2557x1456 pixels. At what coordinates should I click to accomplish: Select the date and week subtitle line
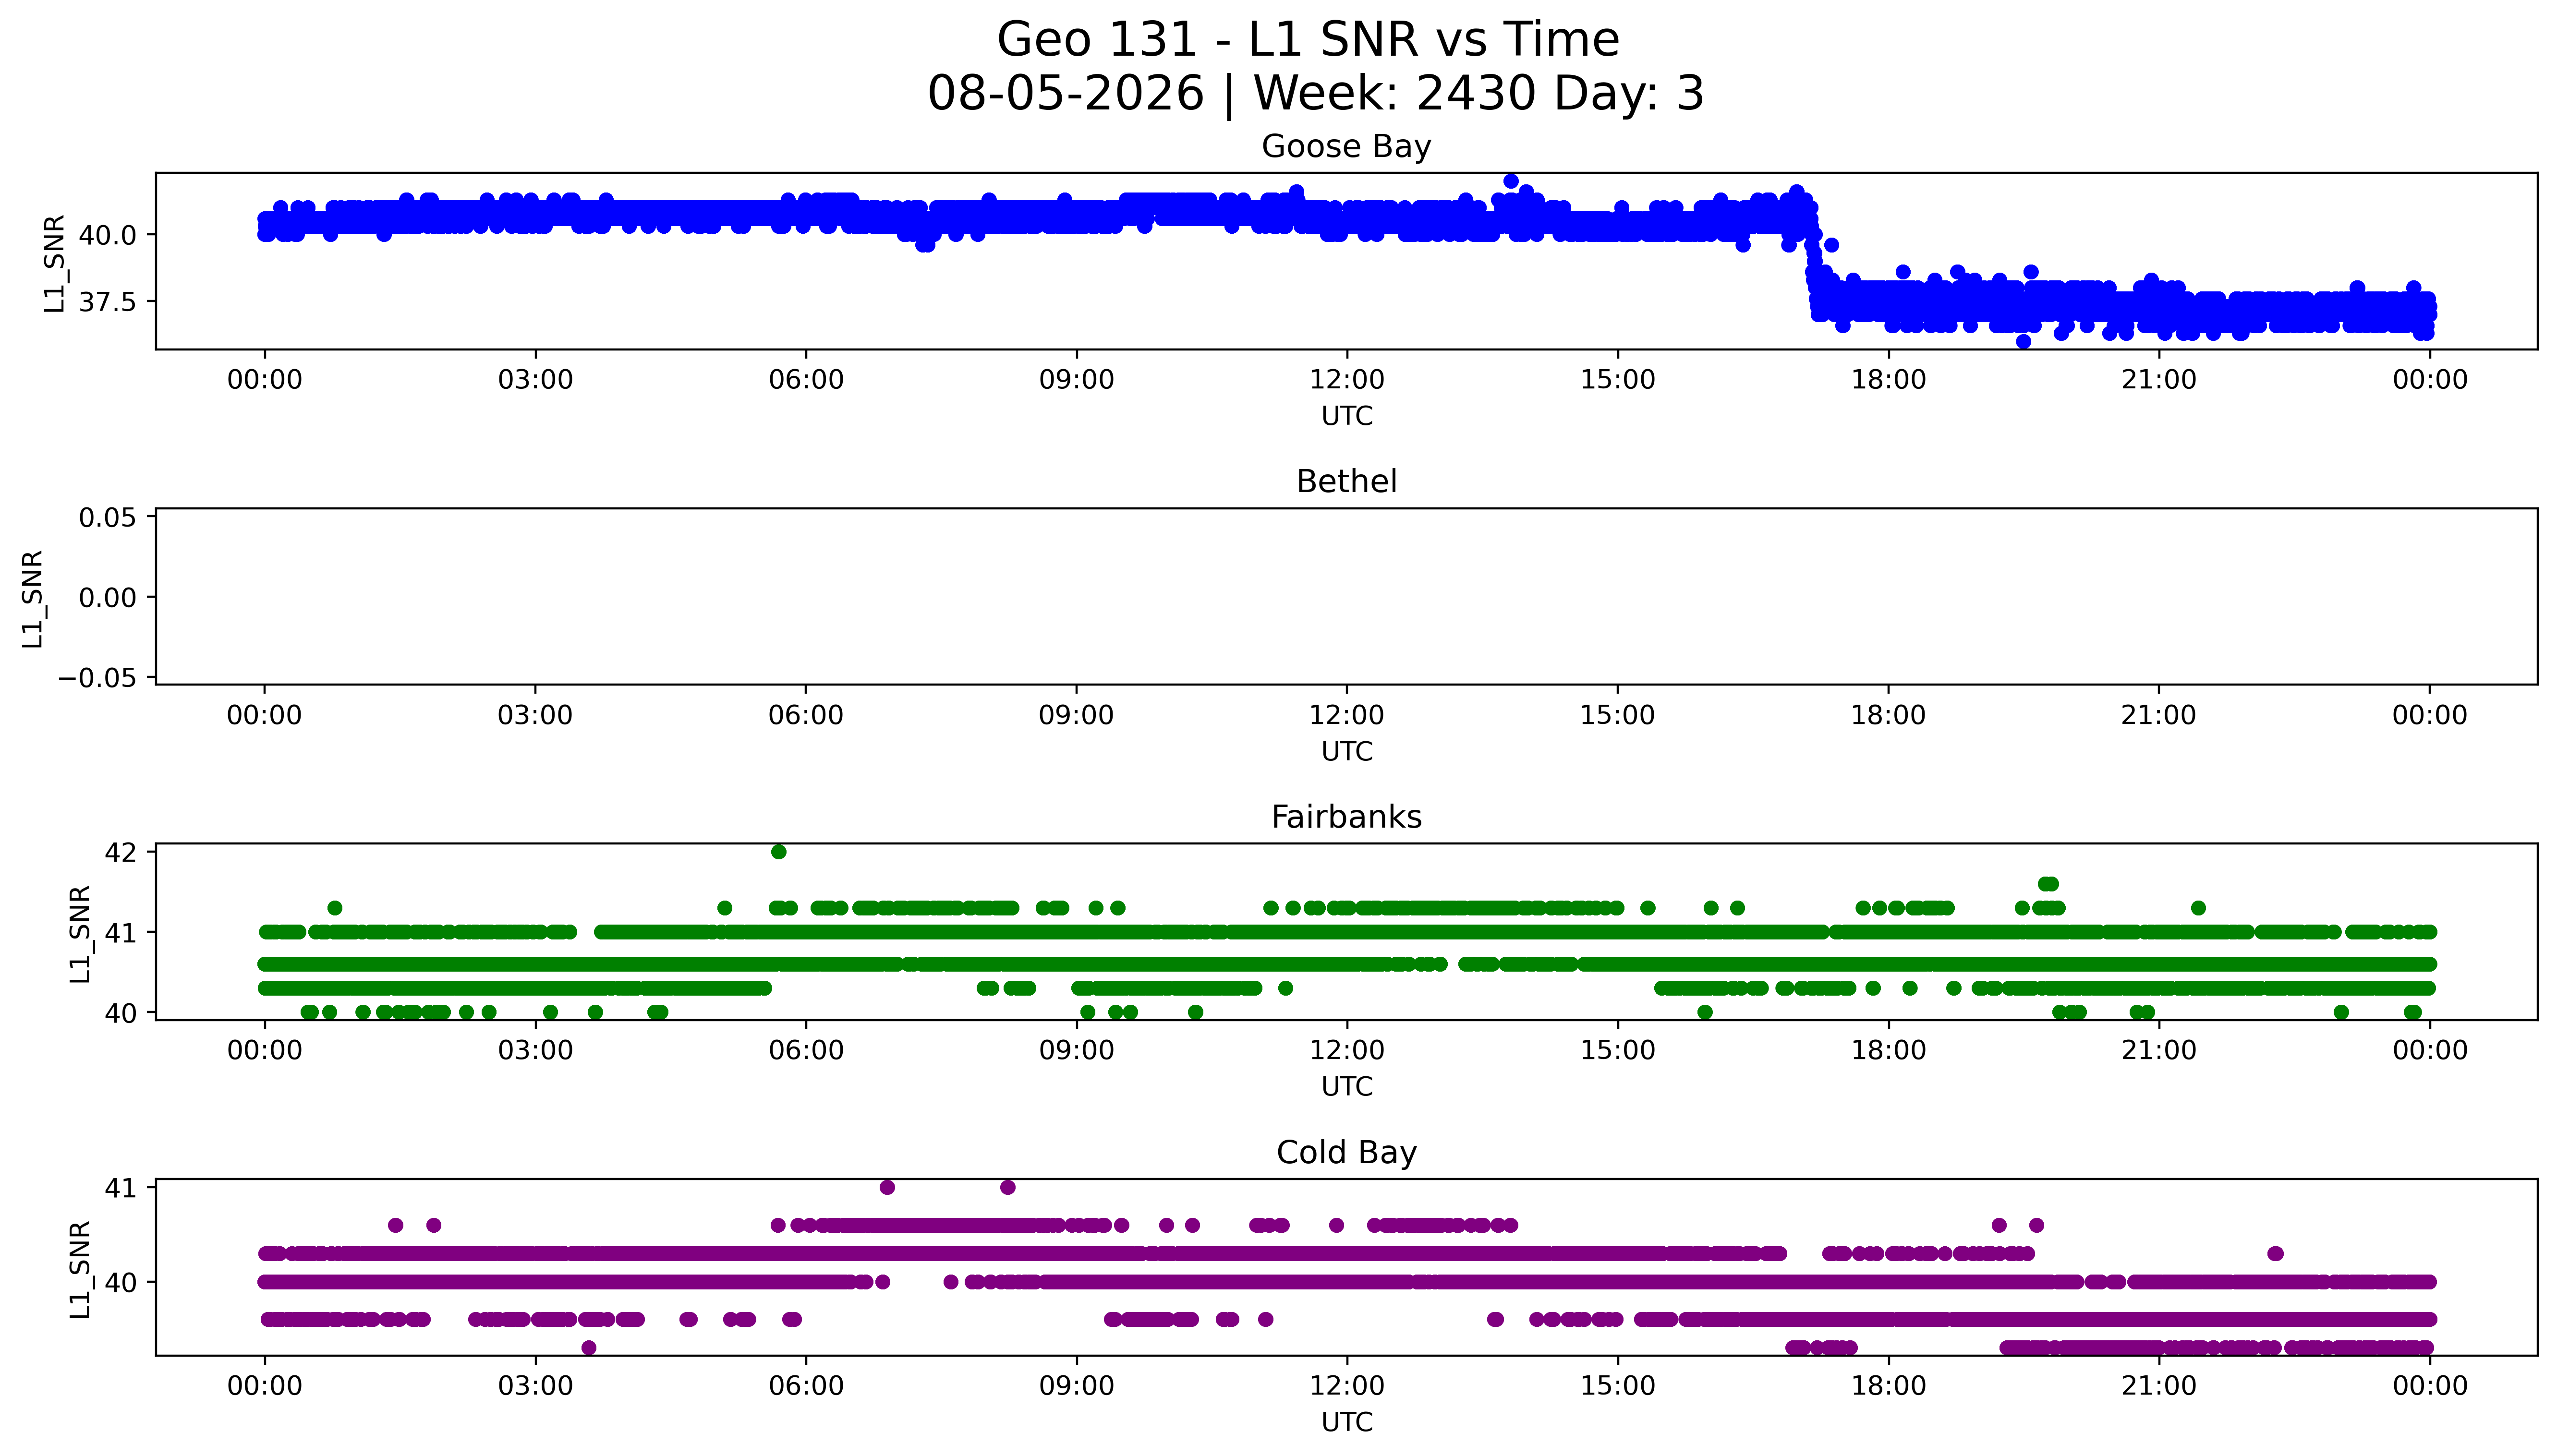click(1315, 94)
